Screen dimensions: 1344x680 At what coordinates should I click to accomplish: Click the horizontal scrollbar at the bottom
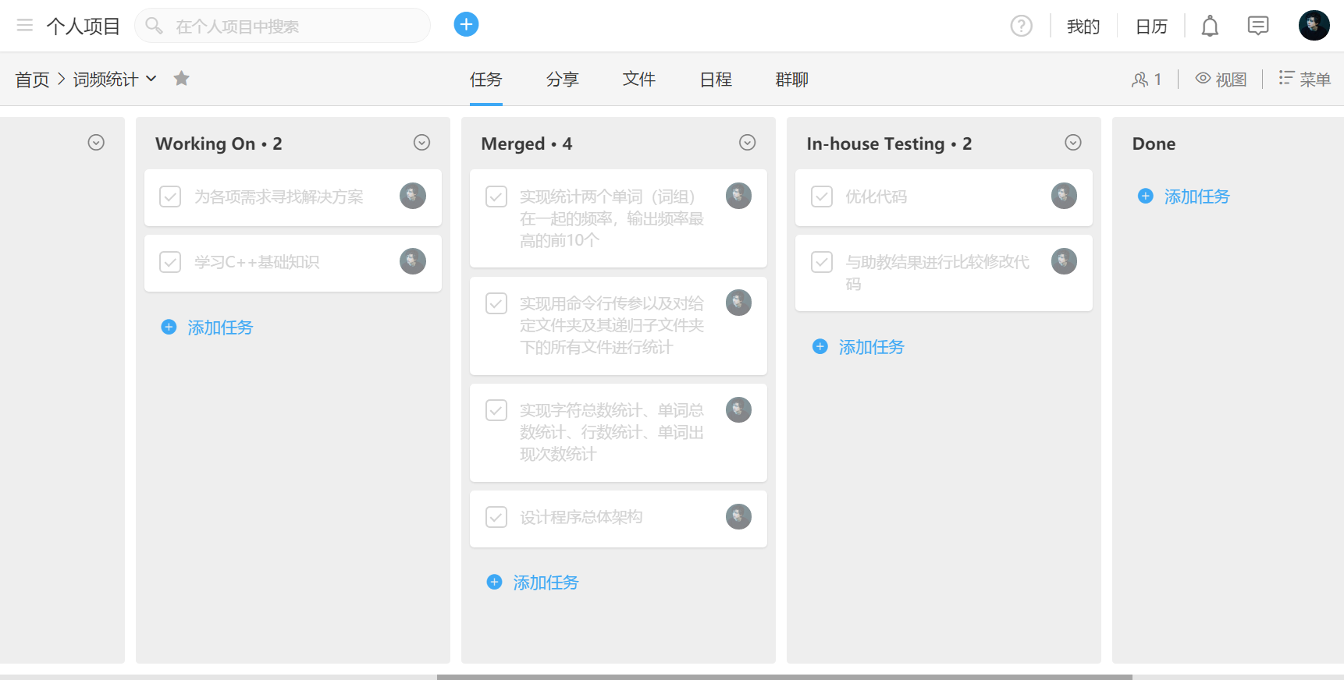pos(784,677)
